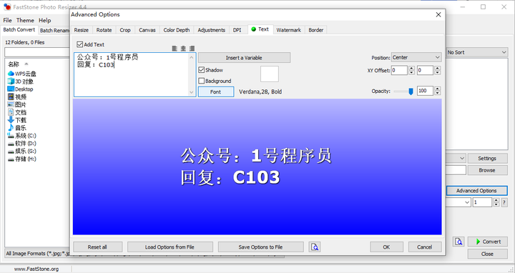This screenshot has width=515, height=273.
Task: Align text right using alignment icon
Action: click(192, 49)
